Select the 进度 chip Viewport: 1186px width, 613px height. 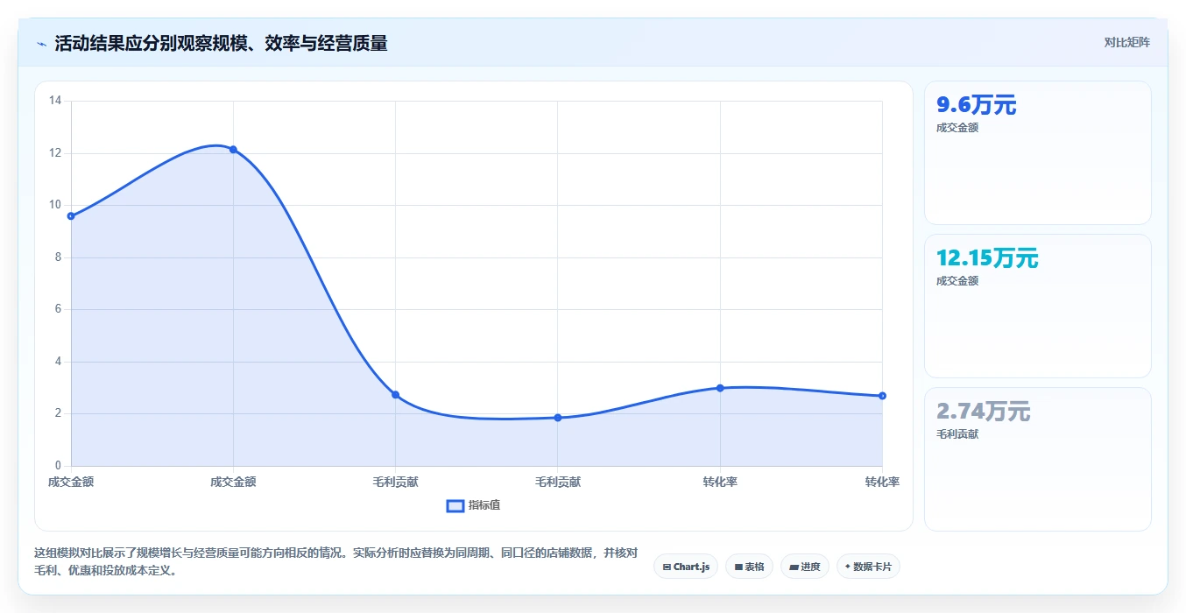[x=804, y=567]
